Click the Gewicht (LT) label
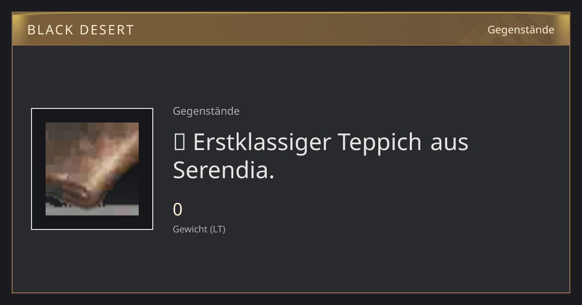The width and height of the screenshot is (582, 305). coord(199,229)
